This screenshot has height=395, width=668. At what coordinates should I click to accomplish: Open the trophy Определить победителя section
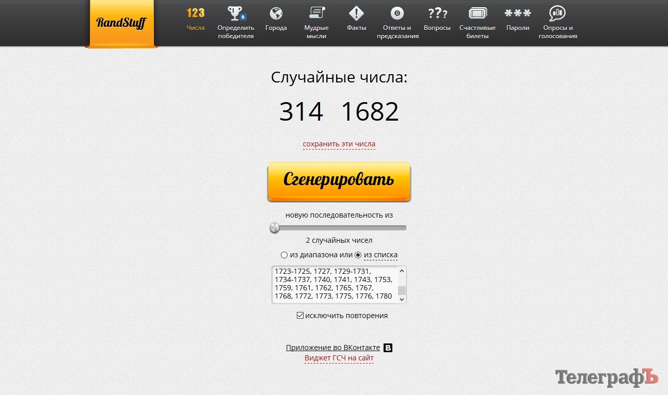(x=236, y=13)
